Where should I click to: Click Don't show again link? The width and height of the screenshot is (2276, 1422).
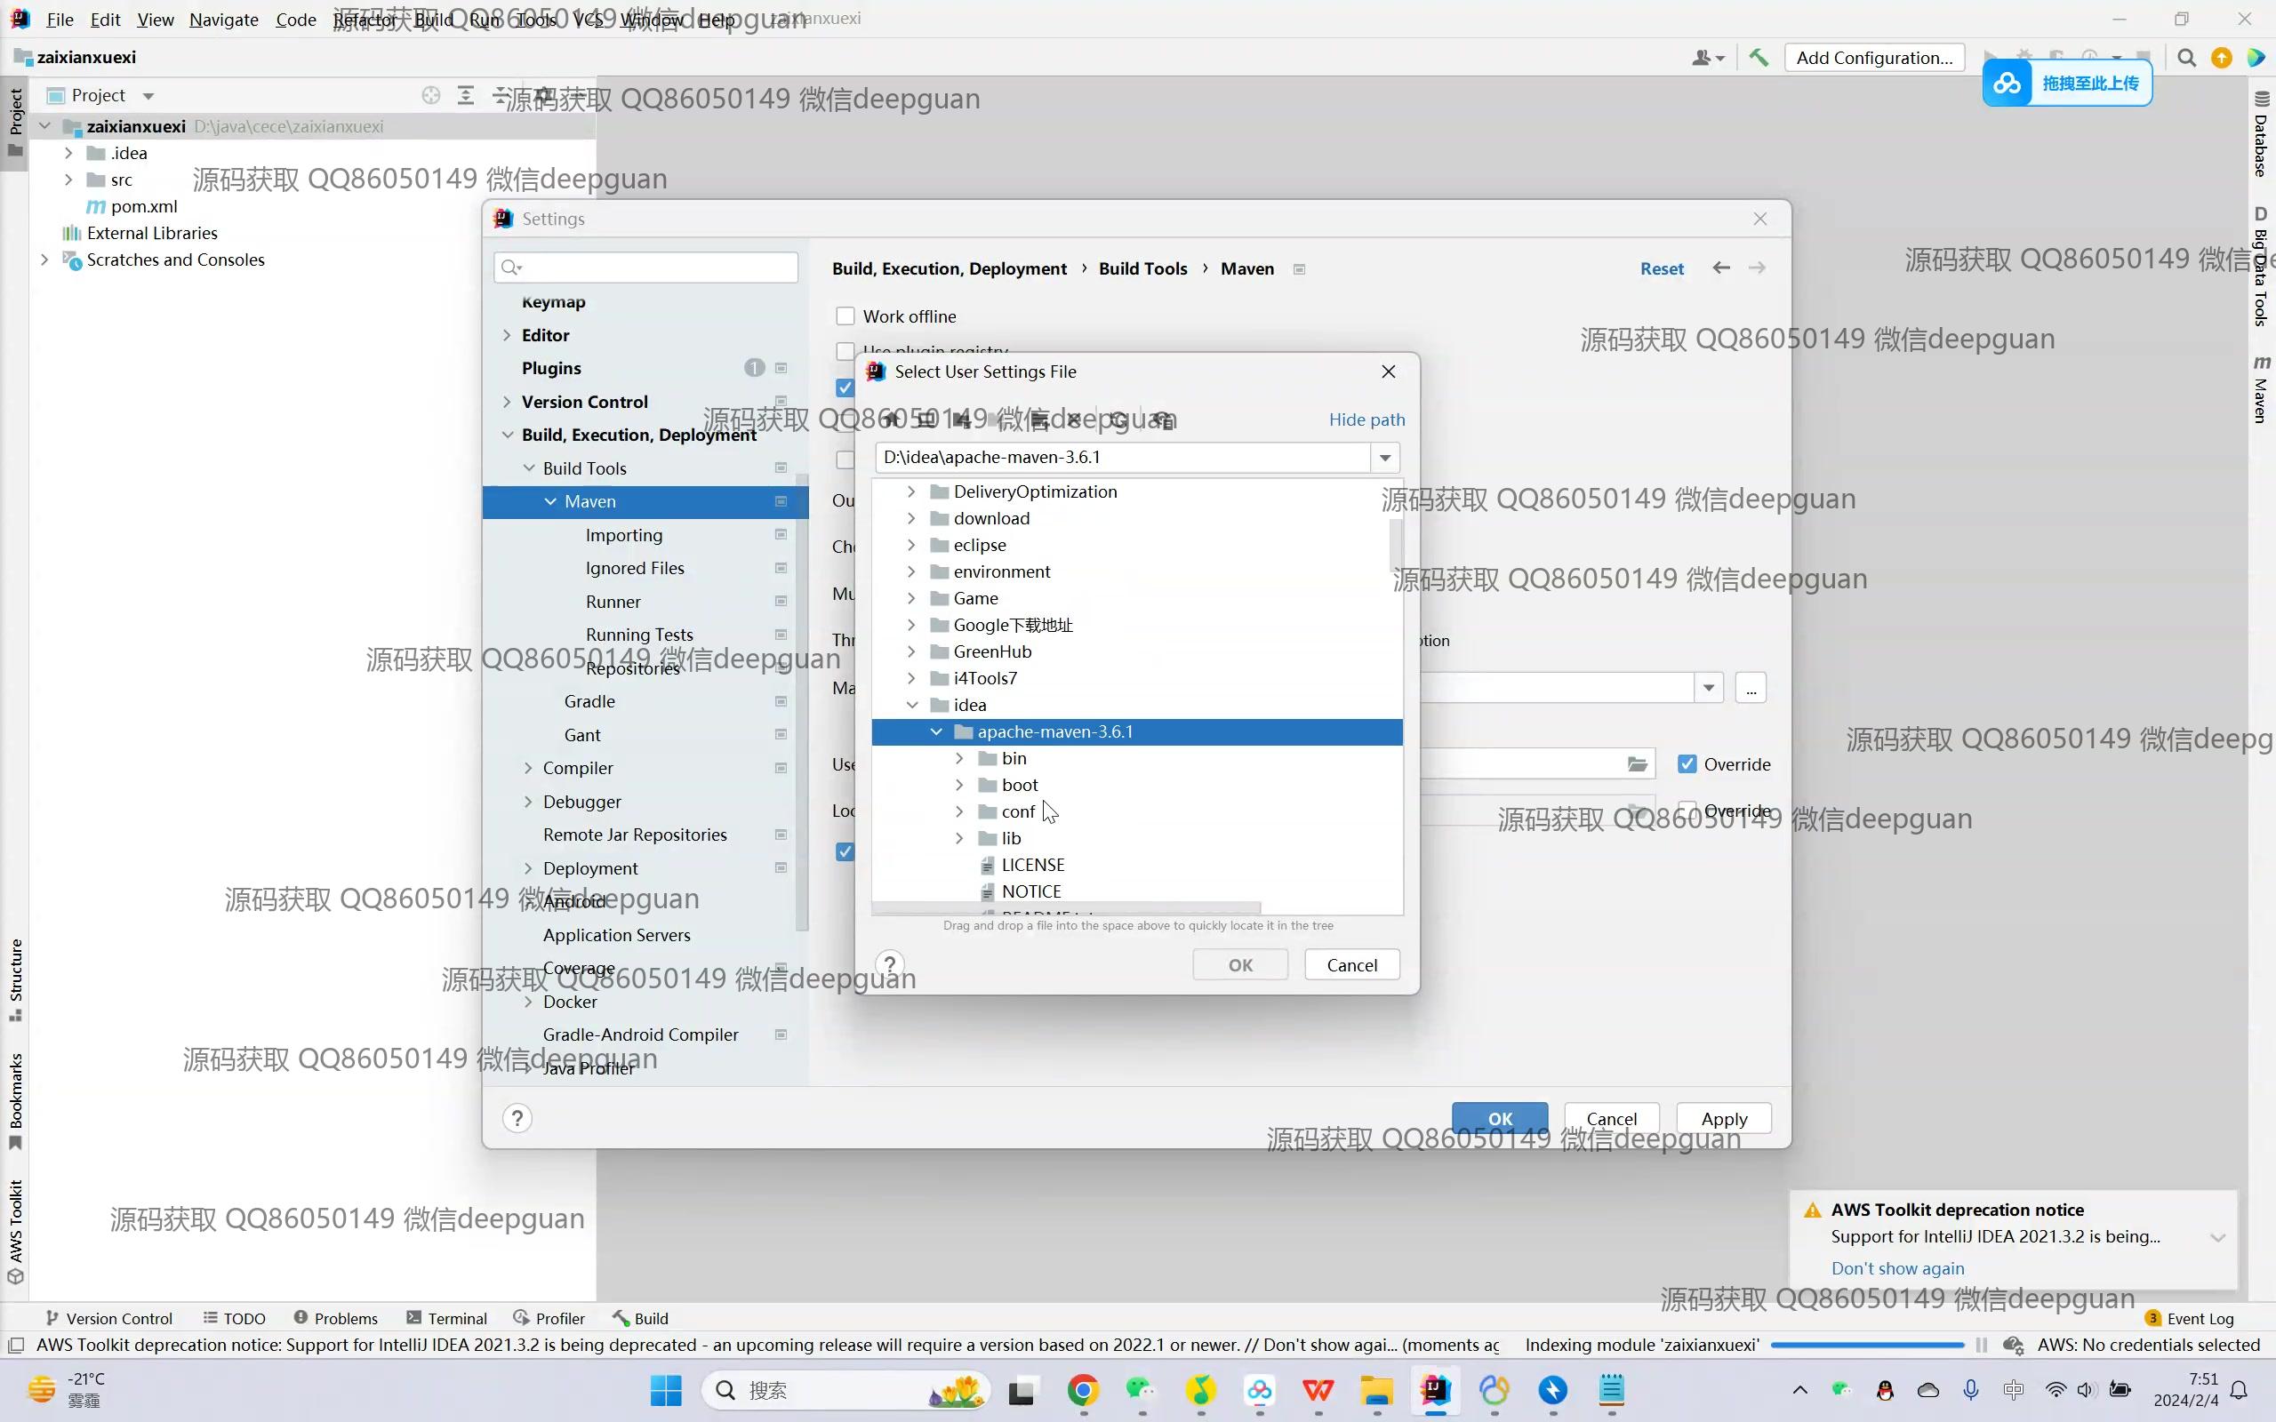tap(1898, 1267)
